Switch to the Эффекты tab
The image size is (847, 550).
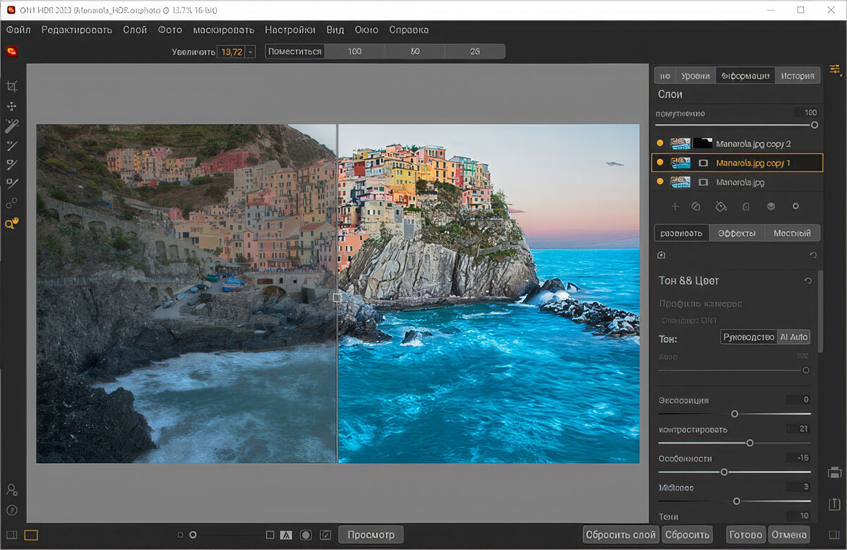(737, 233)
